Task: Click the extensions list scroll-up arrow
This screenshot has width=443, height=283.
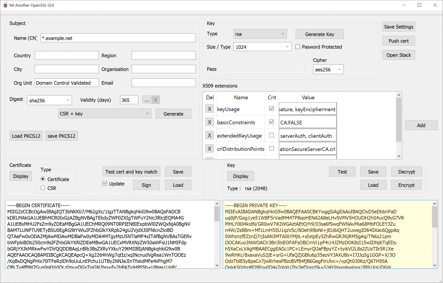Action: pos(399,95)
